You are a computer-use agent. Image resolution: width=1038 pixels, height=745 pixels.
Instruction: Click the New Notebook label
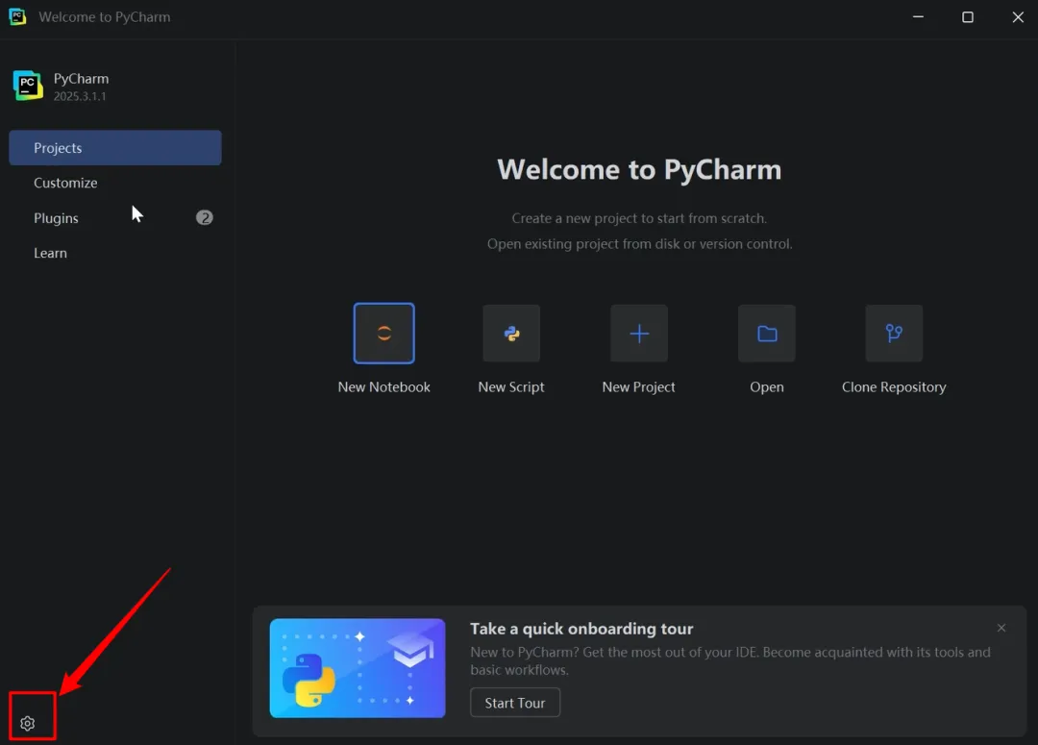[383, 386]
